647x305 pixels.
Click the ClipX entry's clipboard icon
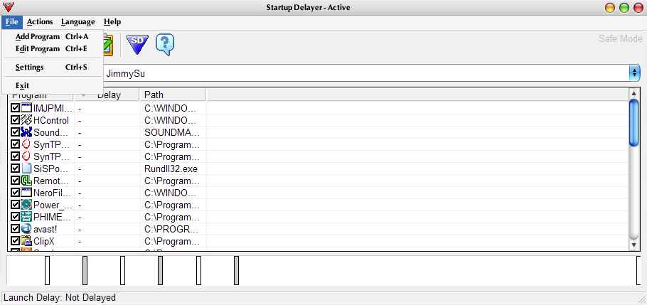tap(26, 240)
